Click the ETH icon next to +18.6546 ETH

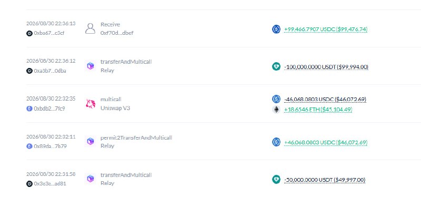click(x=276, y=110)
